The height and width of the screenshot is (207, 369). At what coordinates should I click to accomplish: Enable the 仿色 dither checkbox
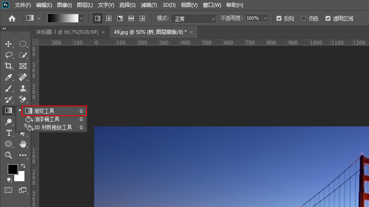pyautogui.click(x=303, y=18)
